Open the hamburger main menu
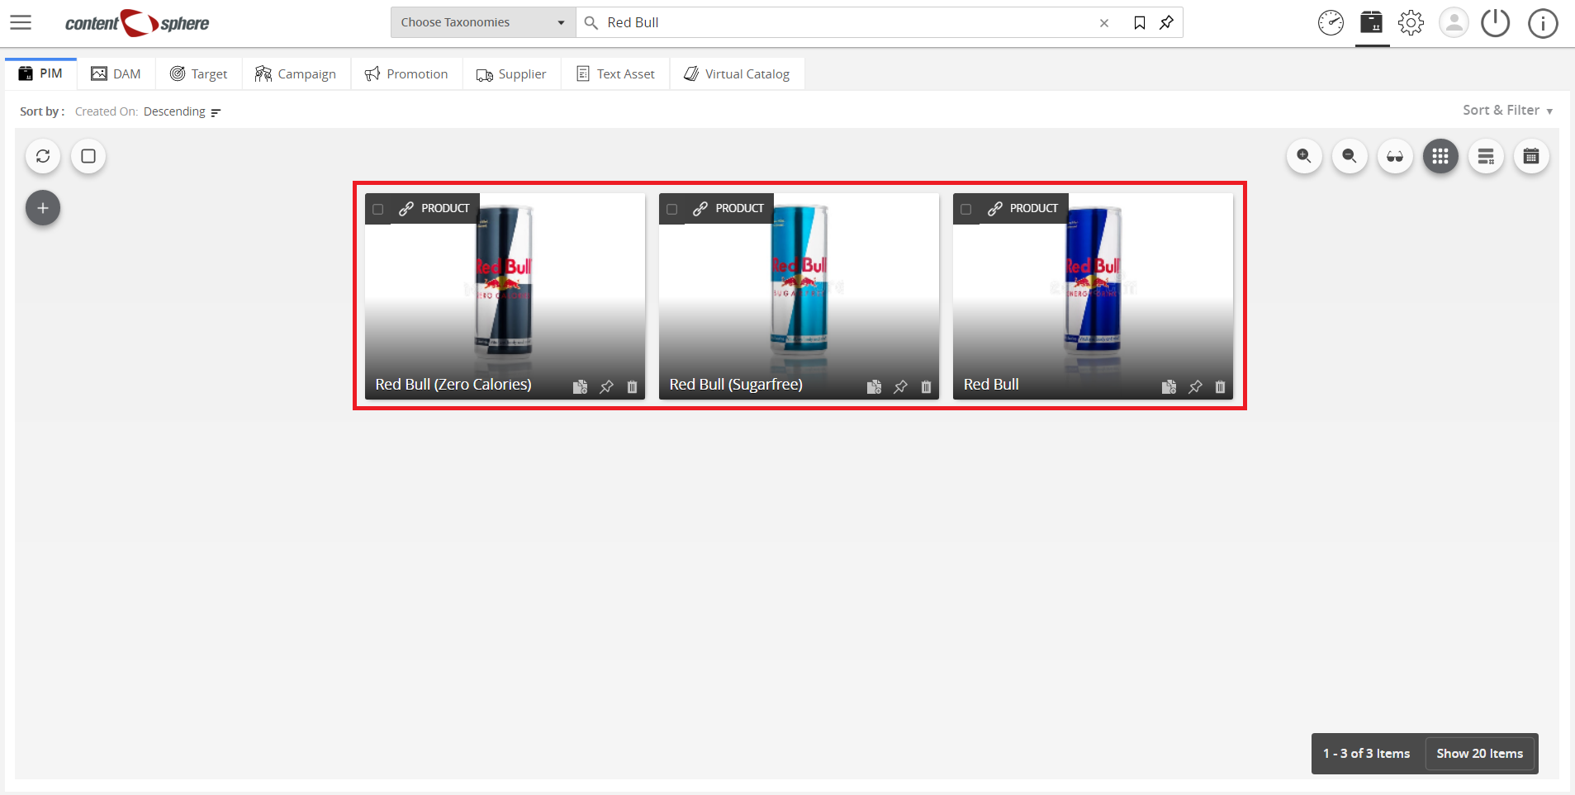 pyautogui.click(x=21, y=22)
